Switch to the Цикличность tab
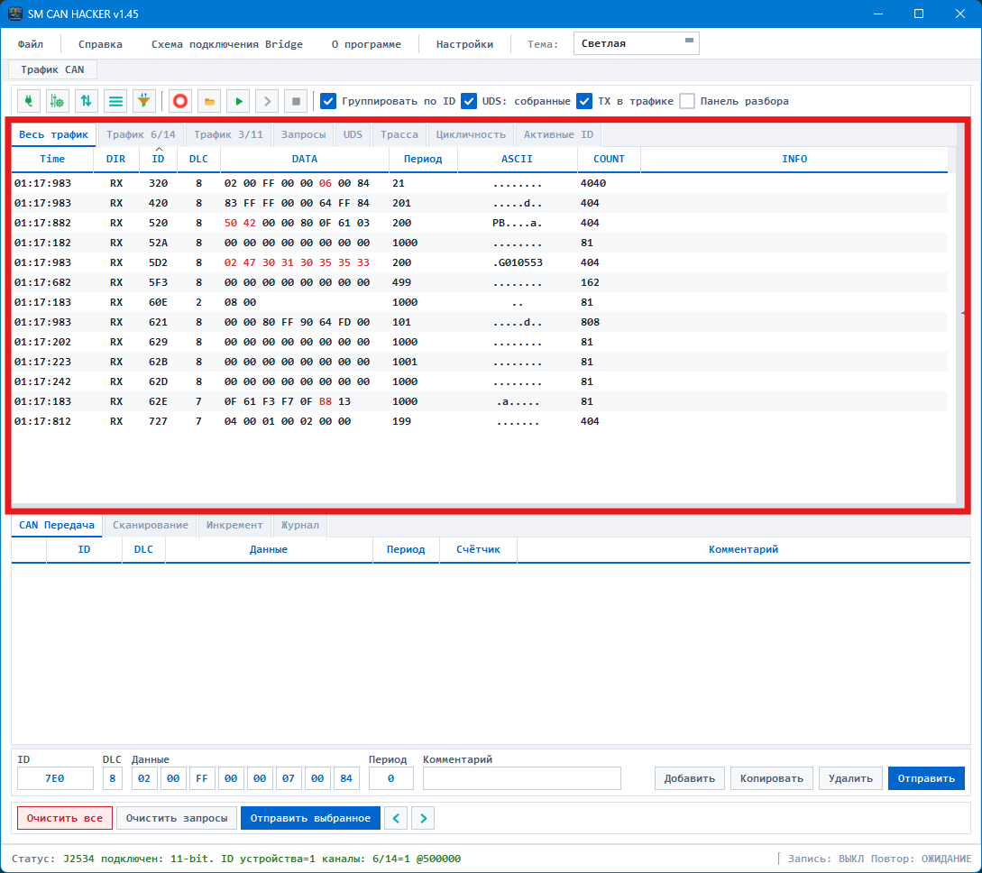This screenshot has width=982, height=873. click(471, 134)
